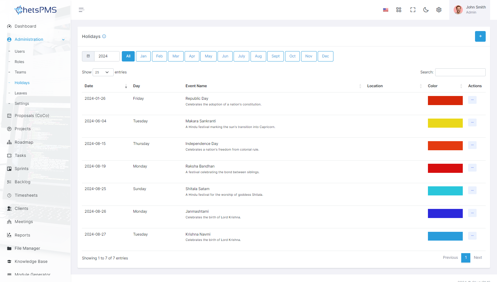Filter holidays by Aug month
This screenshot has width=497, height=282.
[x=258, y=56]
